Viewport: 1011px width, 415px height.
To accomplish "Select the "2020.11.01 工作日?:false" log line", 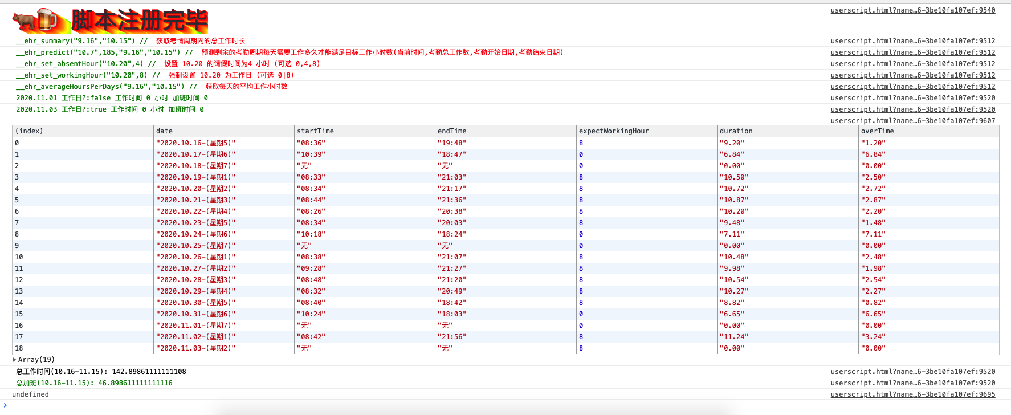I will (x=112, y=98).
